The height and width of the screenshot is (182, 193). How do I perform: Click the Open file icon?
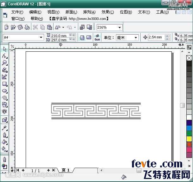coord(13,27)
